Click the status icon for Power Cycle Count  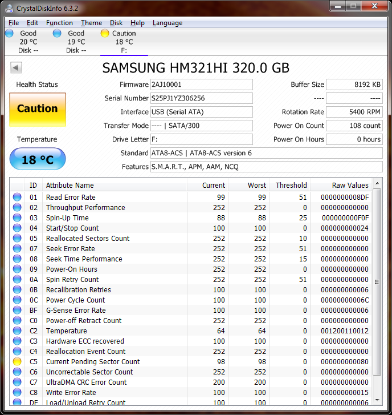coord(17,300)
